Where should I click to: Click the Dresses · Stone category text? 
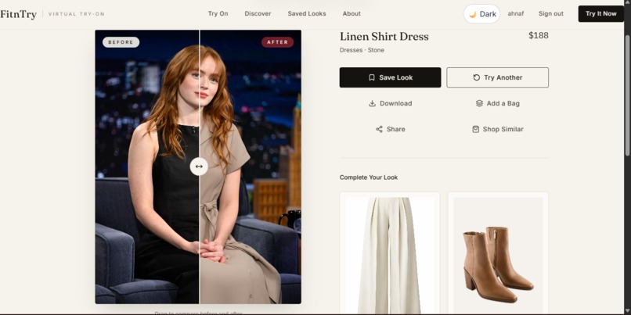362,50
